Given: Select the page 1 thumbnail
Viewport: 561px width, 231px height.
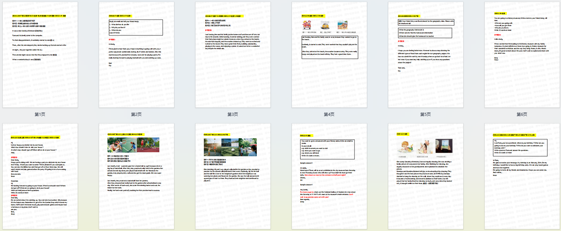Looking at the screenshot, I should pyautogui.click(x=40, y=55).
